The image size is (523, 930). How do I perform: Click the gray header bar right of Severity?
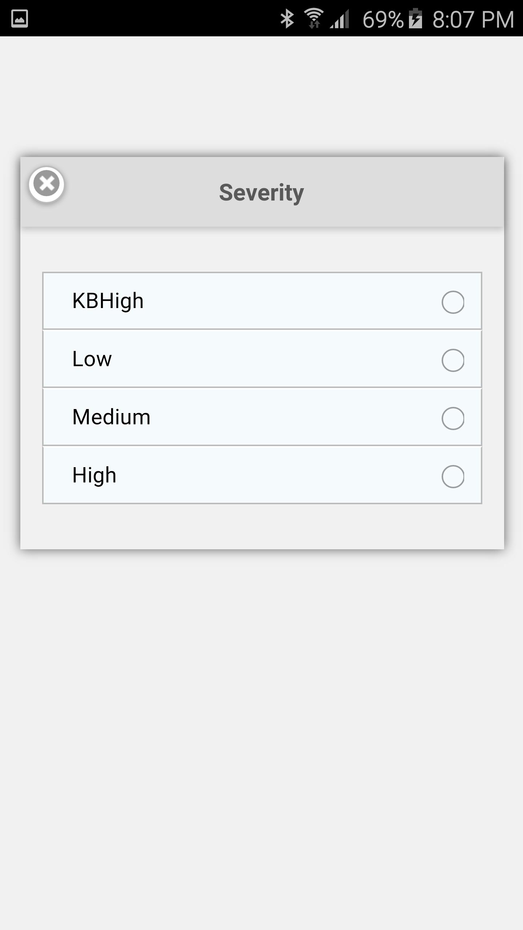[x=400, y=192]
